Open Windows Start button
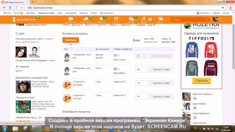The height and width of the screenshot is (132, 235). (x=4, y=129)
